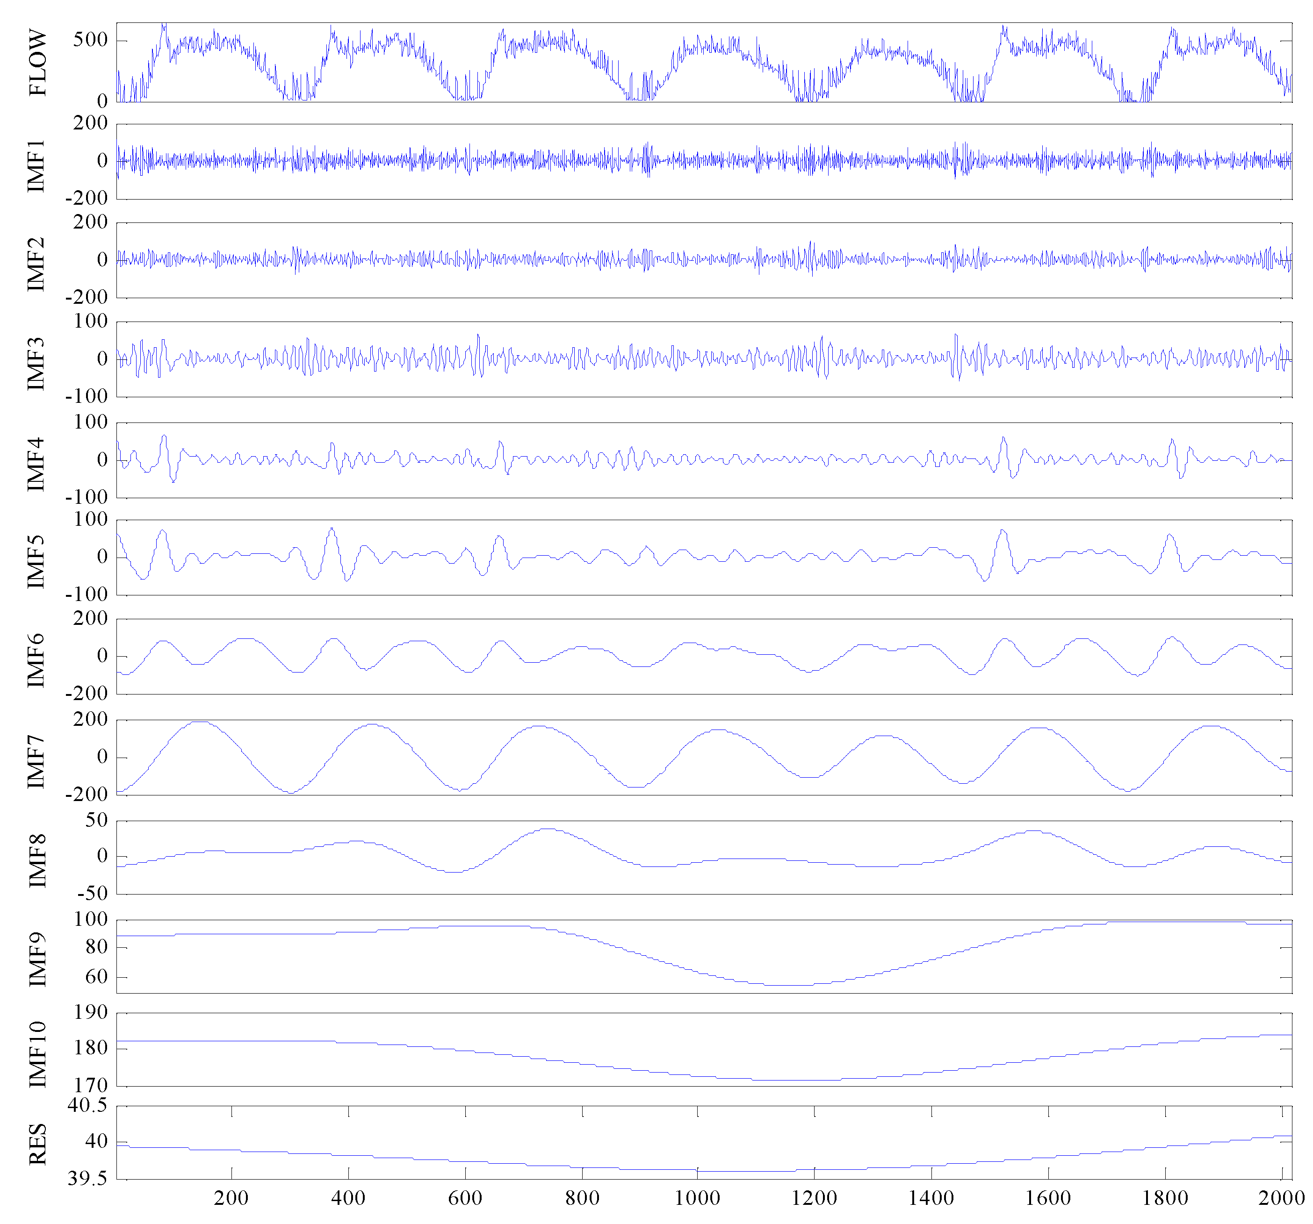Click the IMF4 subplot label

(36, 464)
